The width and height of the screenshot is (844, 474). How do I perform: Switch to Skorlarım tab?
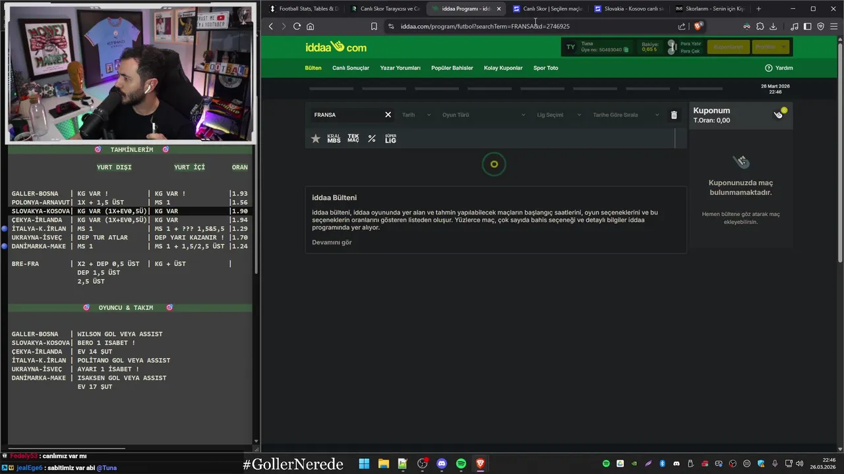(709, 9)
